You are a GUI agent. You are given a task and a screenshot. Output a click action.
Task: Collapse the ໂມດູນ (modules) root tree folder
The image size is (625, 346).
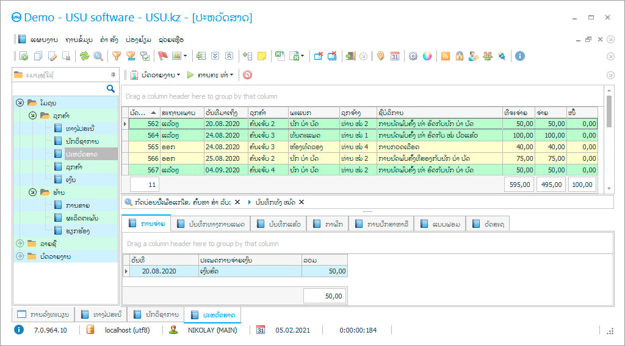click(20, 103)
